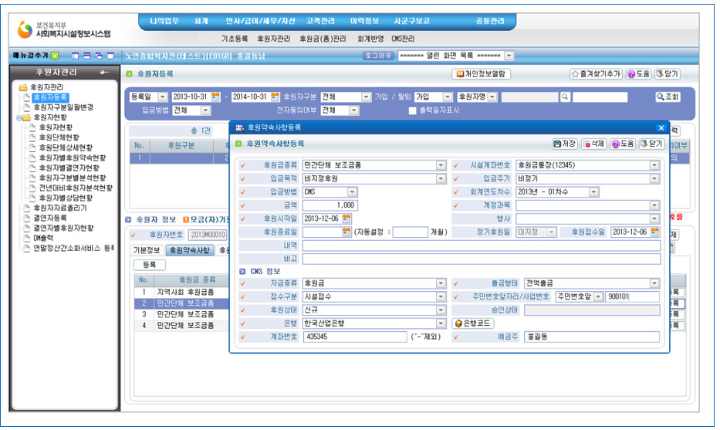Click 즐겨찾기추가 button
The image size is (720, 430).
pos(596,74)
